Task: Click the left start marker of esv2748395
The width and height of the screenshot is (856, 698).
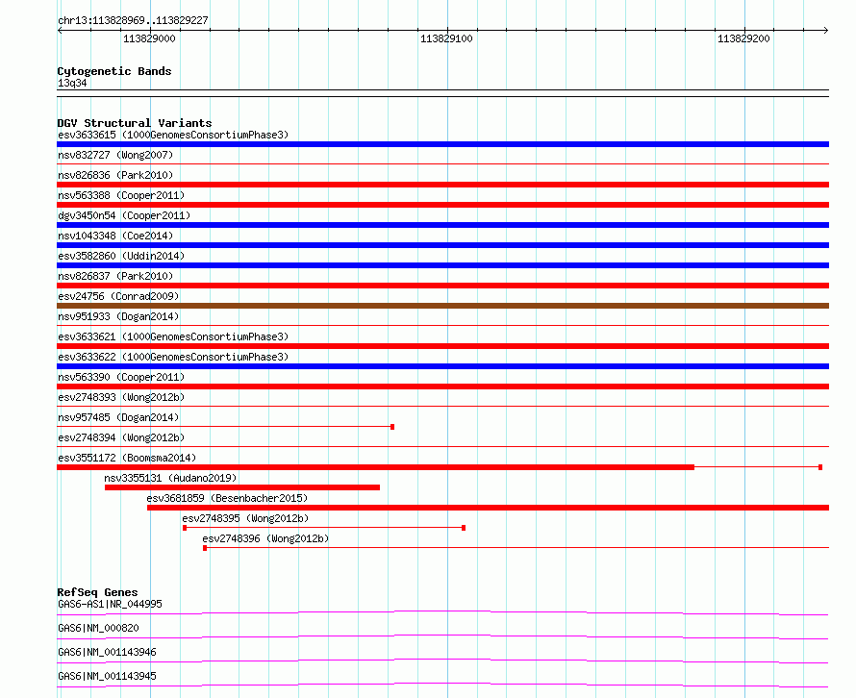Action: coord(185,528)
